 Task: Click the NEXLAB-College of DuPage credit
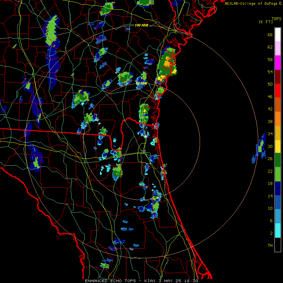click(x=253, y=3)
